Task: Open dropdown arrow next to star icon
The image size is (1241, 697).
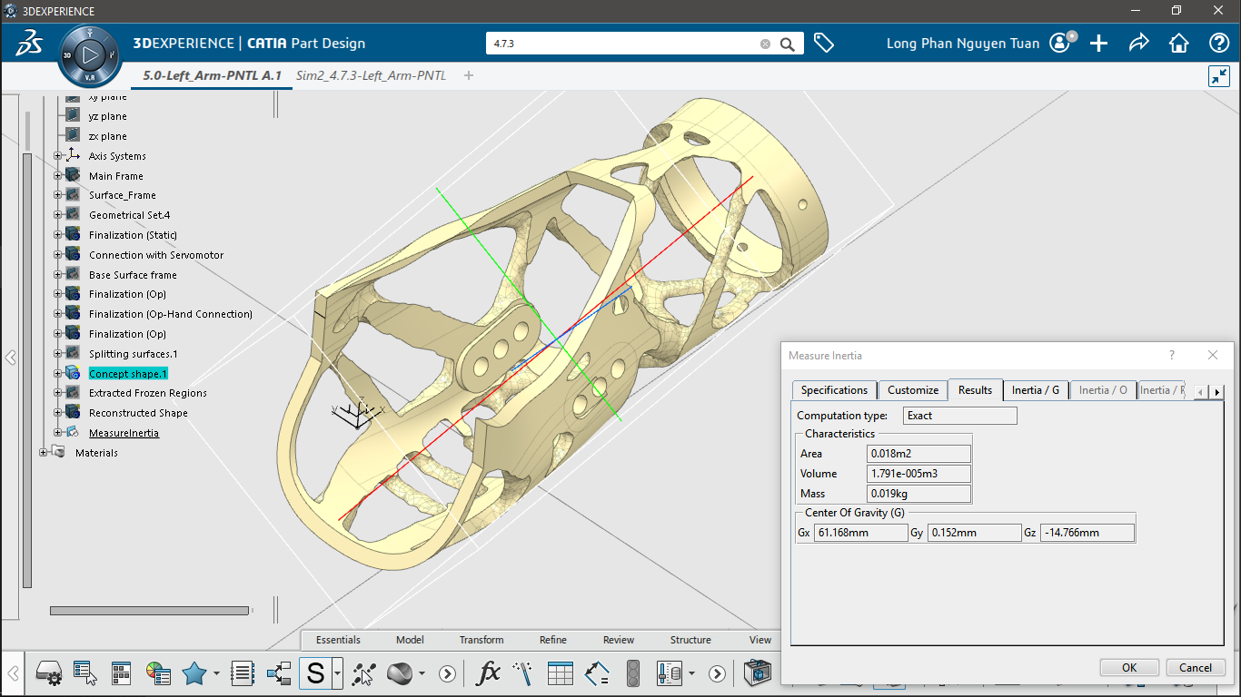Action: coord(216,673)
